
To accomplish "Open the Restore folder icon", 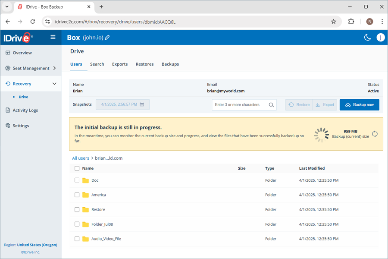I will (x=85, y=209).
